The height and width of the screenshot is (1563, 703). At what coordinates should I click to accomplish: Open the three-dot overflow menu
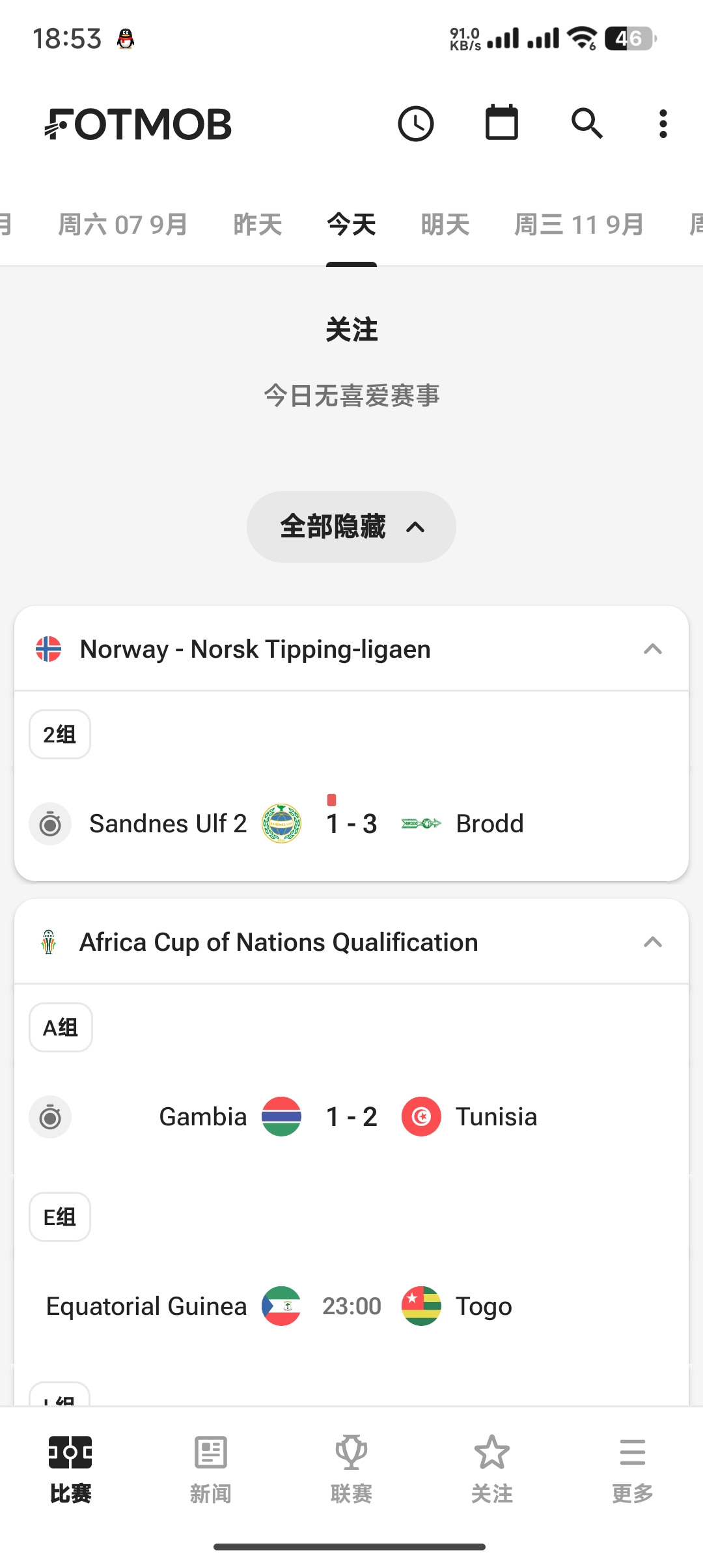[663, 124]
